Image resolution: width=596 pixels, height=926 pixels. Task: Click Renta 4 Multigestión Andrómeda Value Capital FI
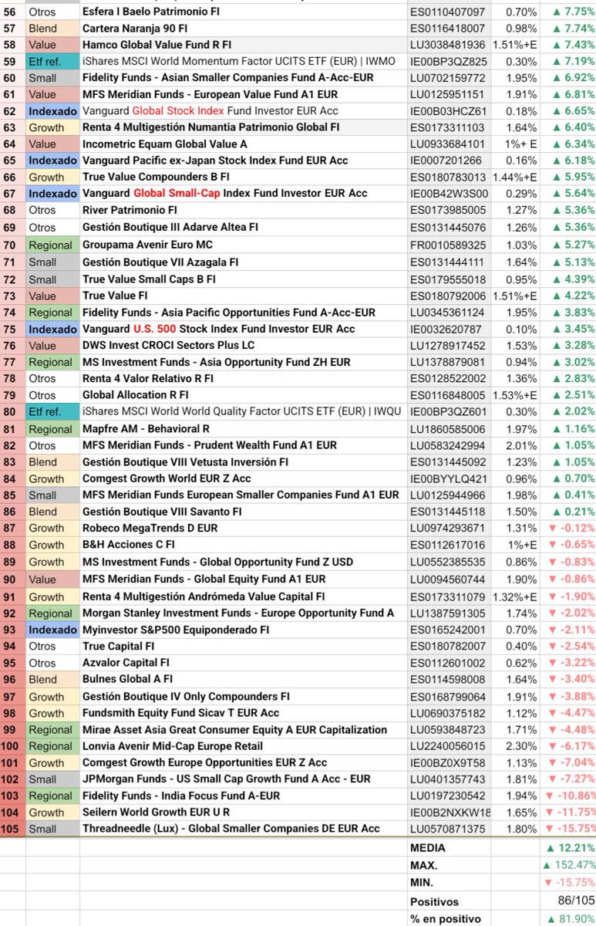click(204, 596)
